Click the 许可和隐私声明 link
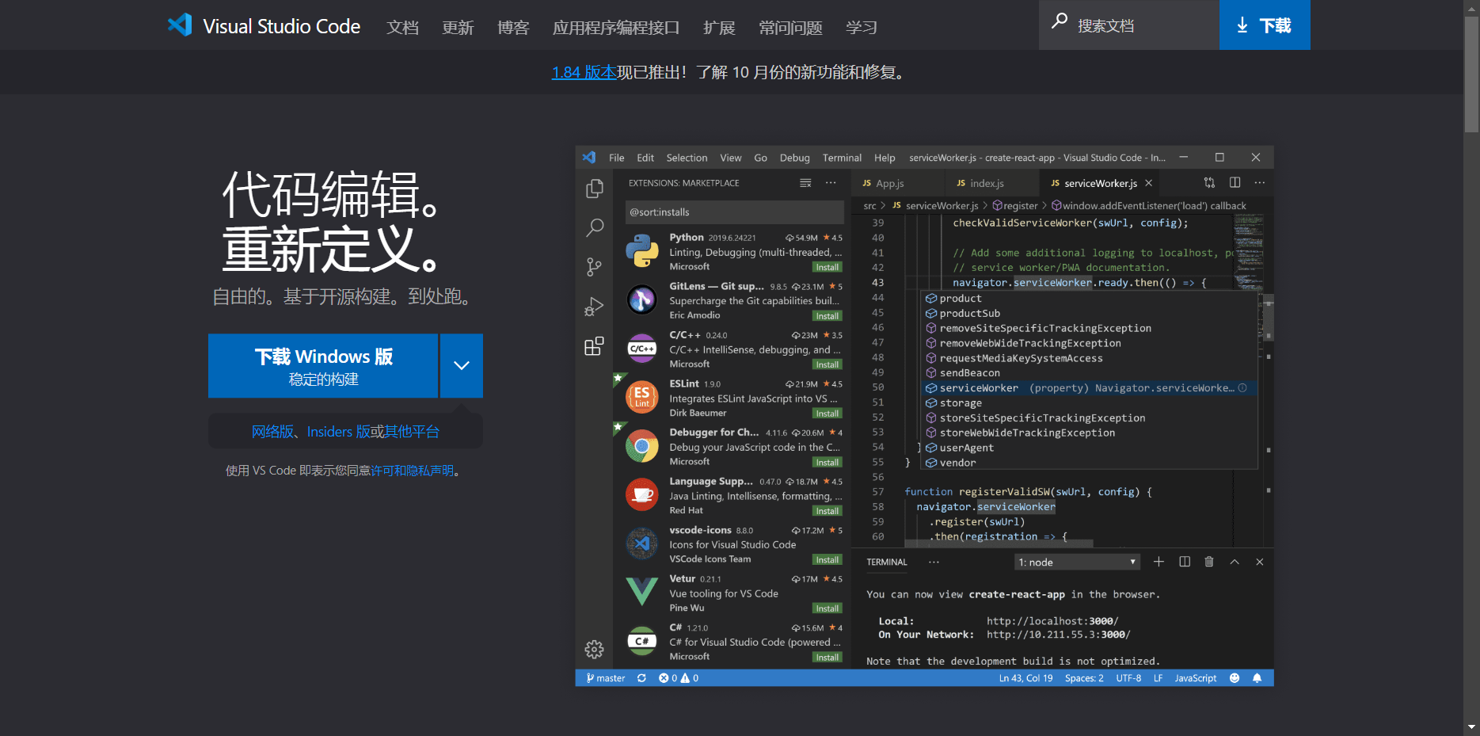This screenshot has width=1480, height=736. coord(412,471)
